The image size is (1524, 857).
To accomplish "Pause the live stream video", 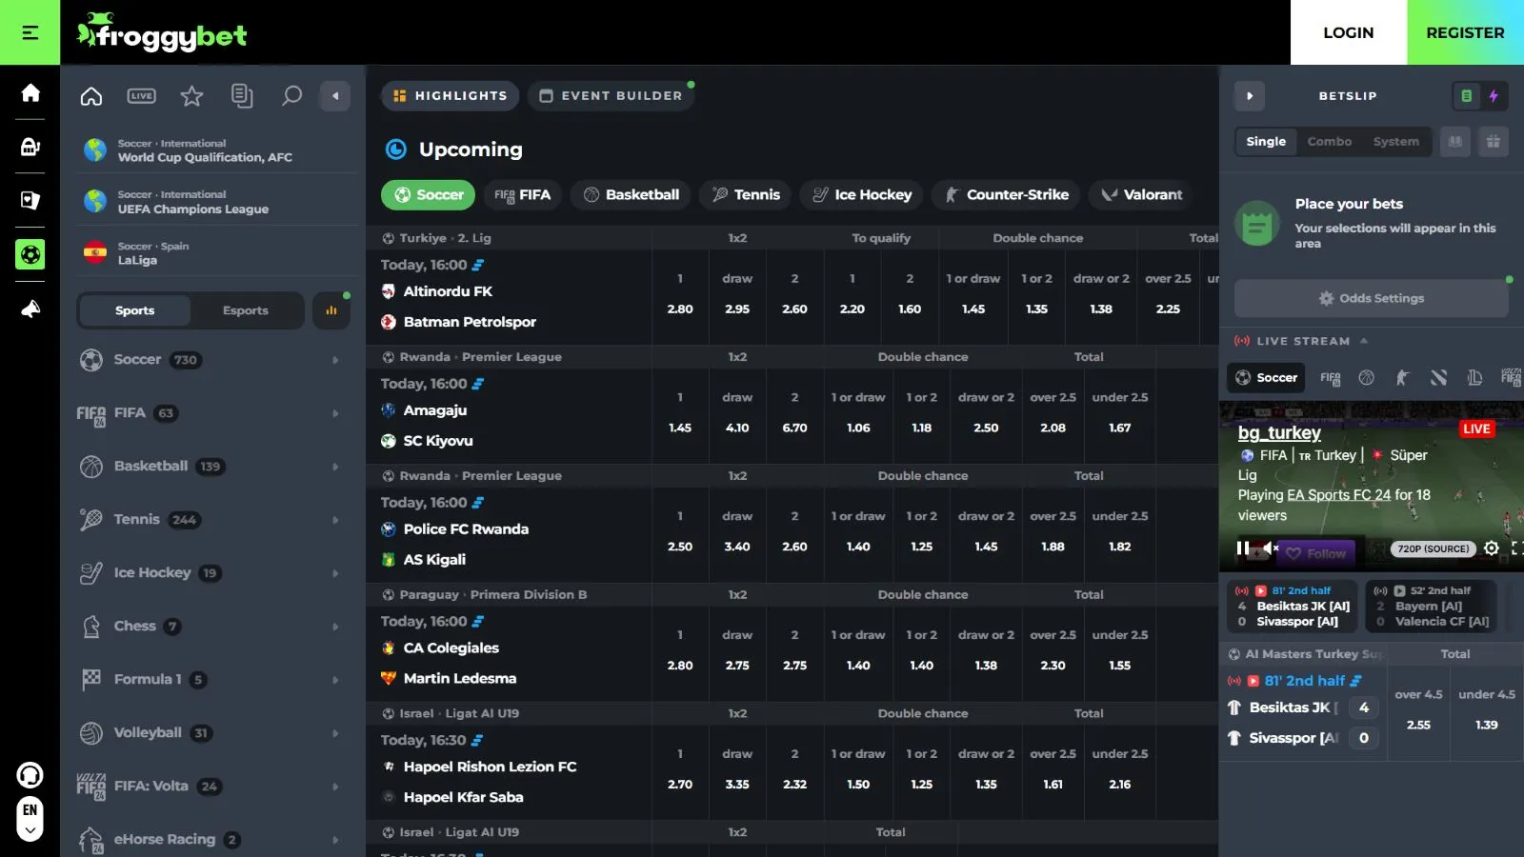I will 1242,548.
